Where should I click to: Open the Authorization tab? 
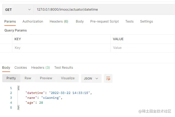tap(33, 21)
